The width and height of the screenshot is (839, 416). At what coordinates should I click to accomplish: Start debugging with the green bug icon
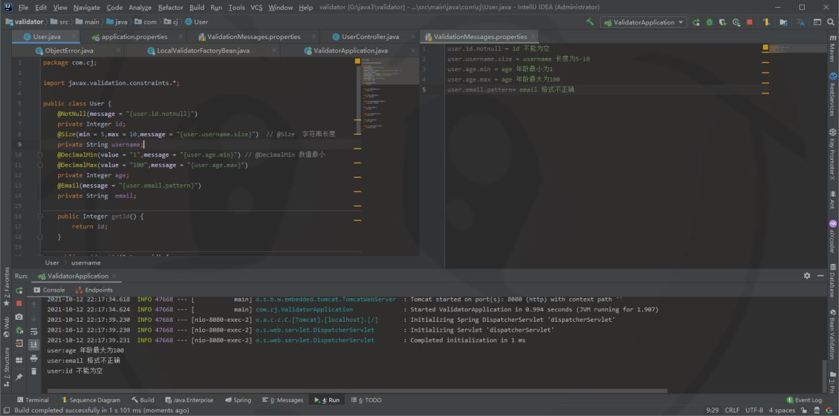[x=710, y=22]
